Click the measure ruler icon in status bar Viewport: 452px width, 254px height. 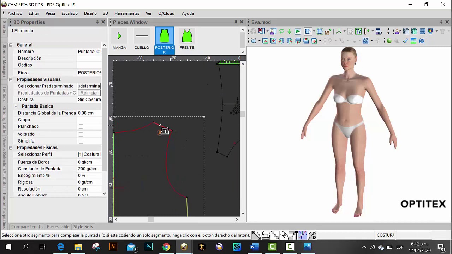click(256, 235)
